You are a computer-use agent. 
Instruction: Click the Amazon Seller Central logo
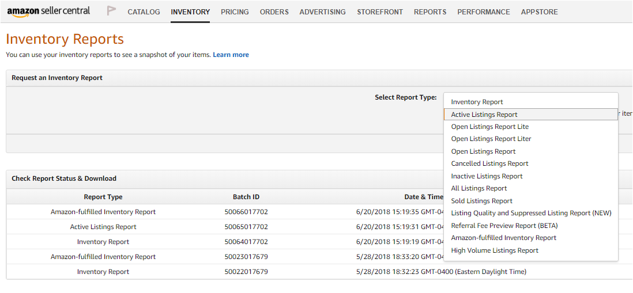coord(48,12)
